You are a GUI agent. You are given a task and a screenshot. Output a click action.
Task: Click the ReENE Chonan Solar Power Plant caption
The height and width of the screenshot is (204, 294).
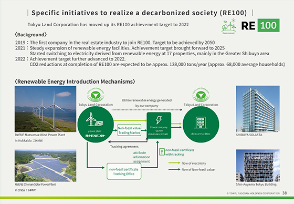(x=36, y=184)
